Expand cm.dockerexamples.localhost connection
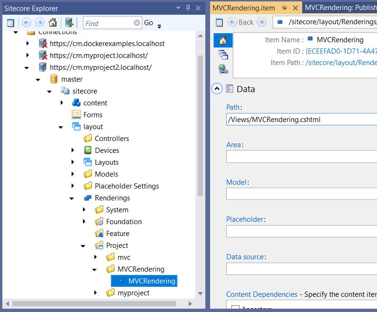 click(28, 43)
